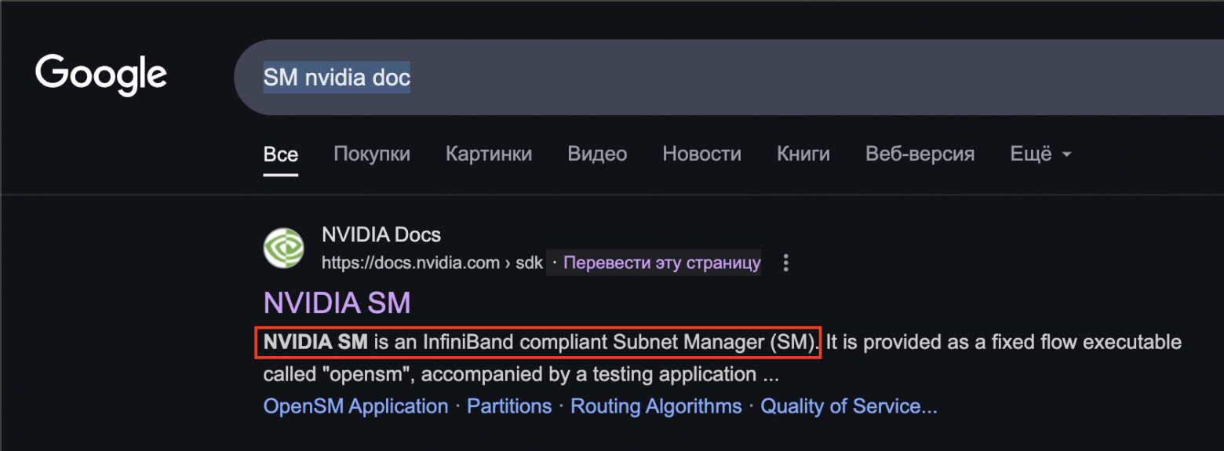The image size is (1224, 451).
Task: Open the Quality of Service sitelink
Action: pos(848,406)
